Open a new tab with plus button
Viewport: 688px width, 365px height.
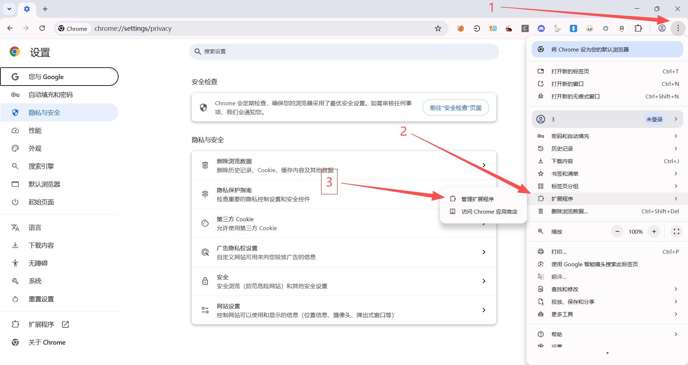point(45,9)
